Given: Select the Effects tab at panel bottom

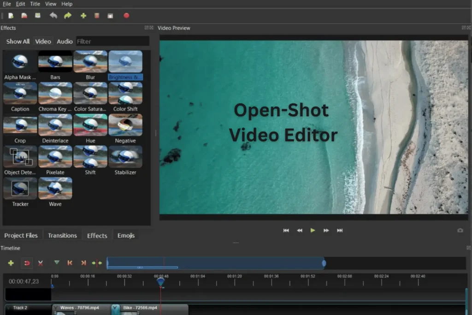Looking at the screenshot, I should coord(97,236).
